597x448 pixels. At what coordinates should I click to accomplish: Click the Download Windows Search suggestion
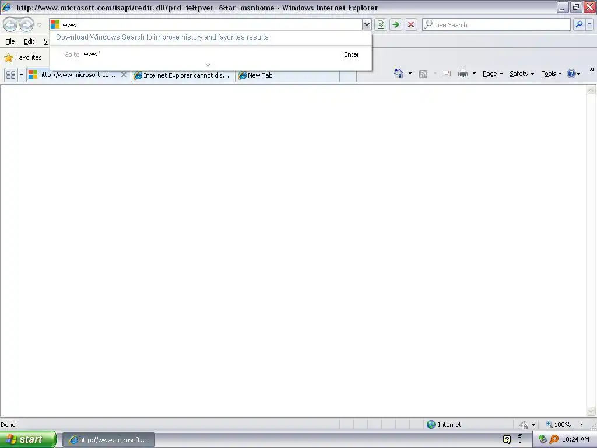click(x=162, y=37)
